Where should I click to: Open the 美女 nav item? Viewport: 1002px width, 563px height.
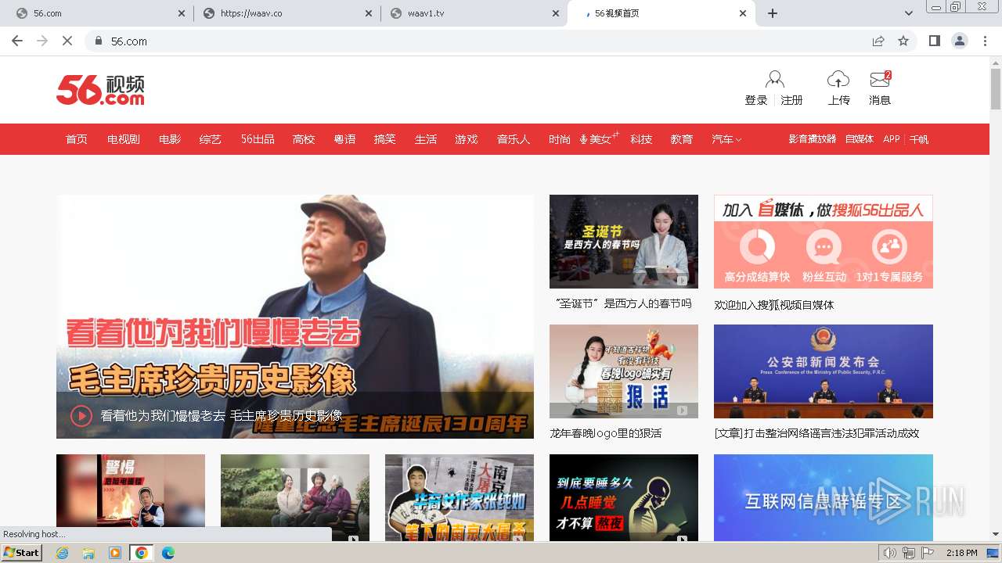(600, 139)
